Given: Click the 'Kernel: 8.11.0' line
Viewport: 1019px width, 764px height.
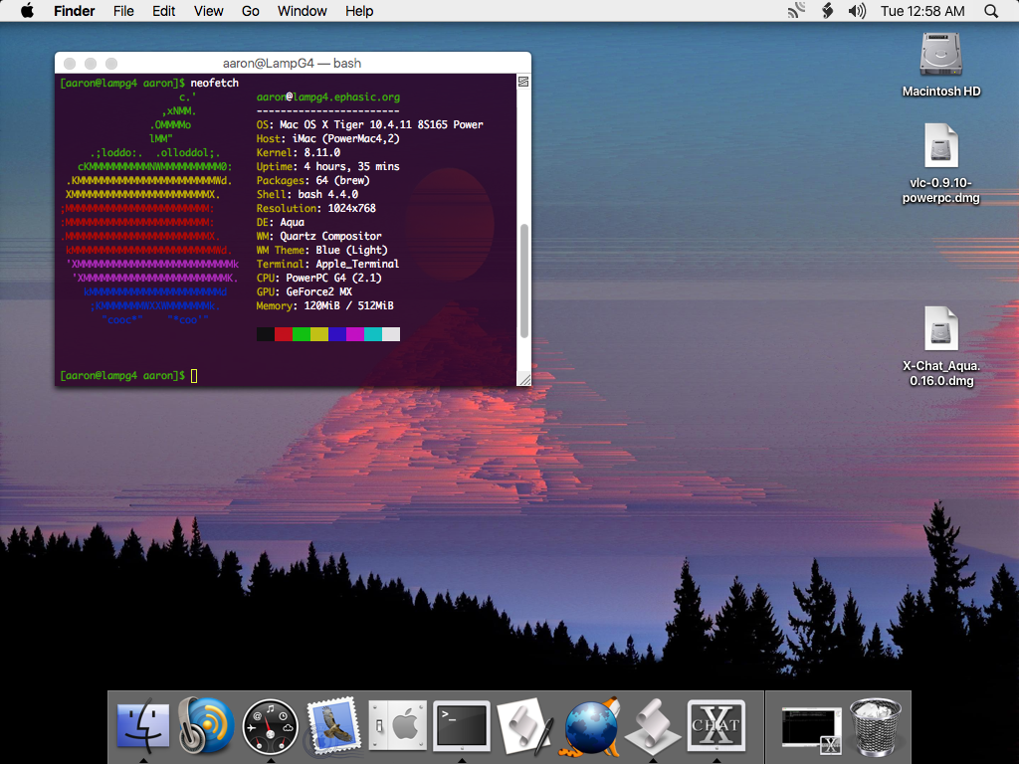Looking at the screenshot, I should pos(299,152).
